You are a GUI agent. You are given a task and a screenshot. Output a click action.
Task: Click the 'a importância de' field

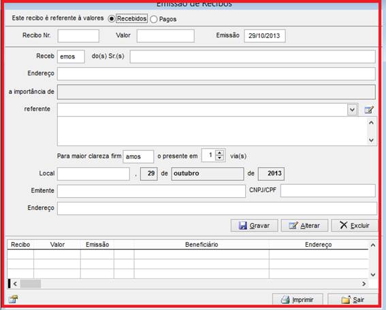coord(216,92)
